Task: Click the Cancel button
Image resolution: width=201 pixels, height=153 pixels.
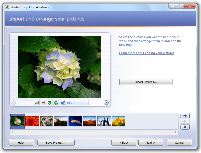Action: (179, 143)
